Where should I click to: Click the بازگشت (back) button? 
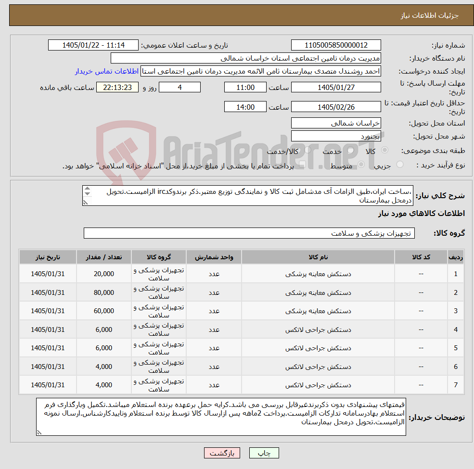(x=222, y=453)
